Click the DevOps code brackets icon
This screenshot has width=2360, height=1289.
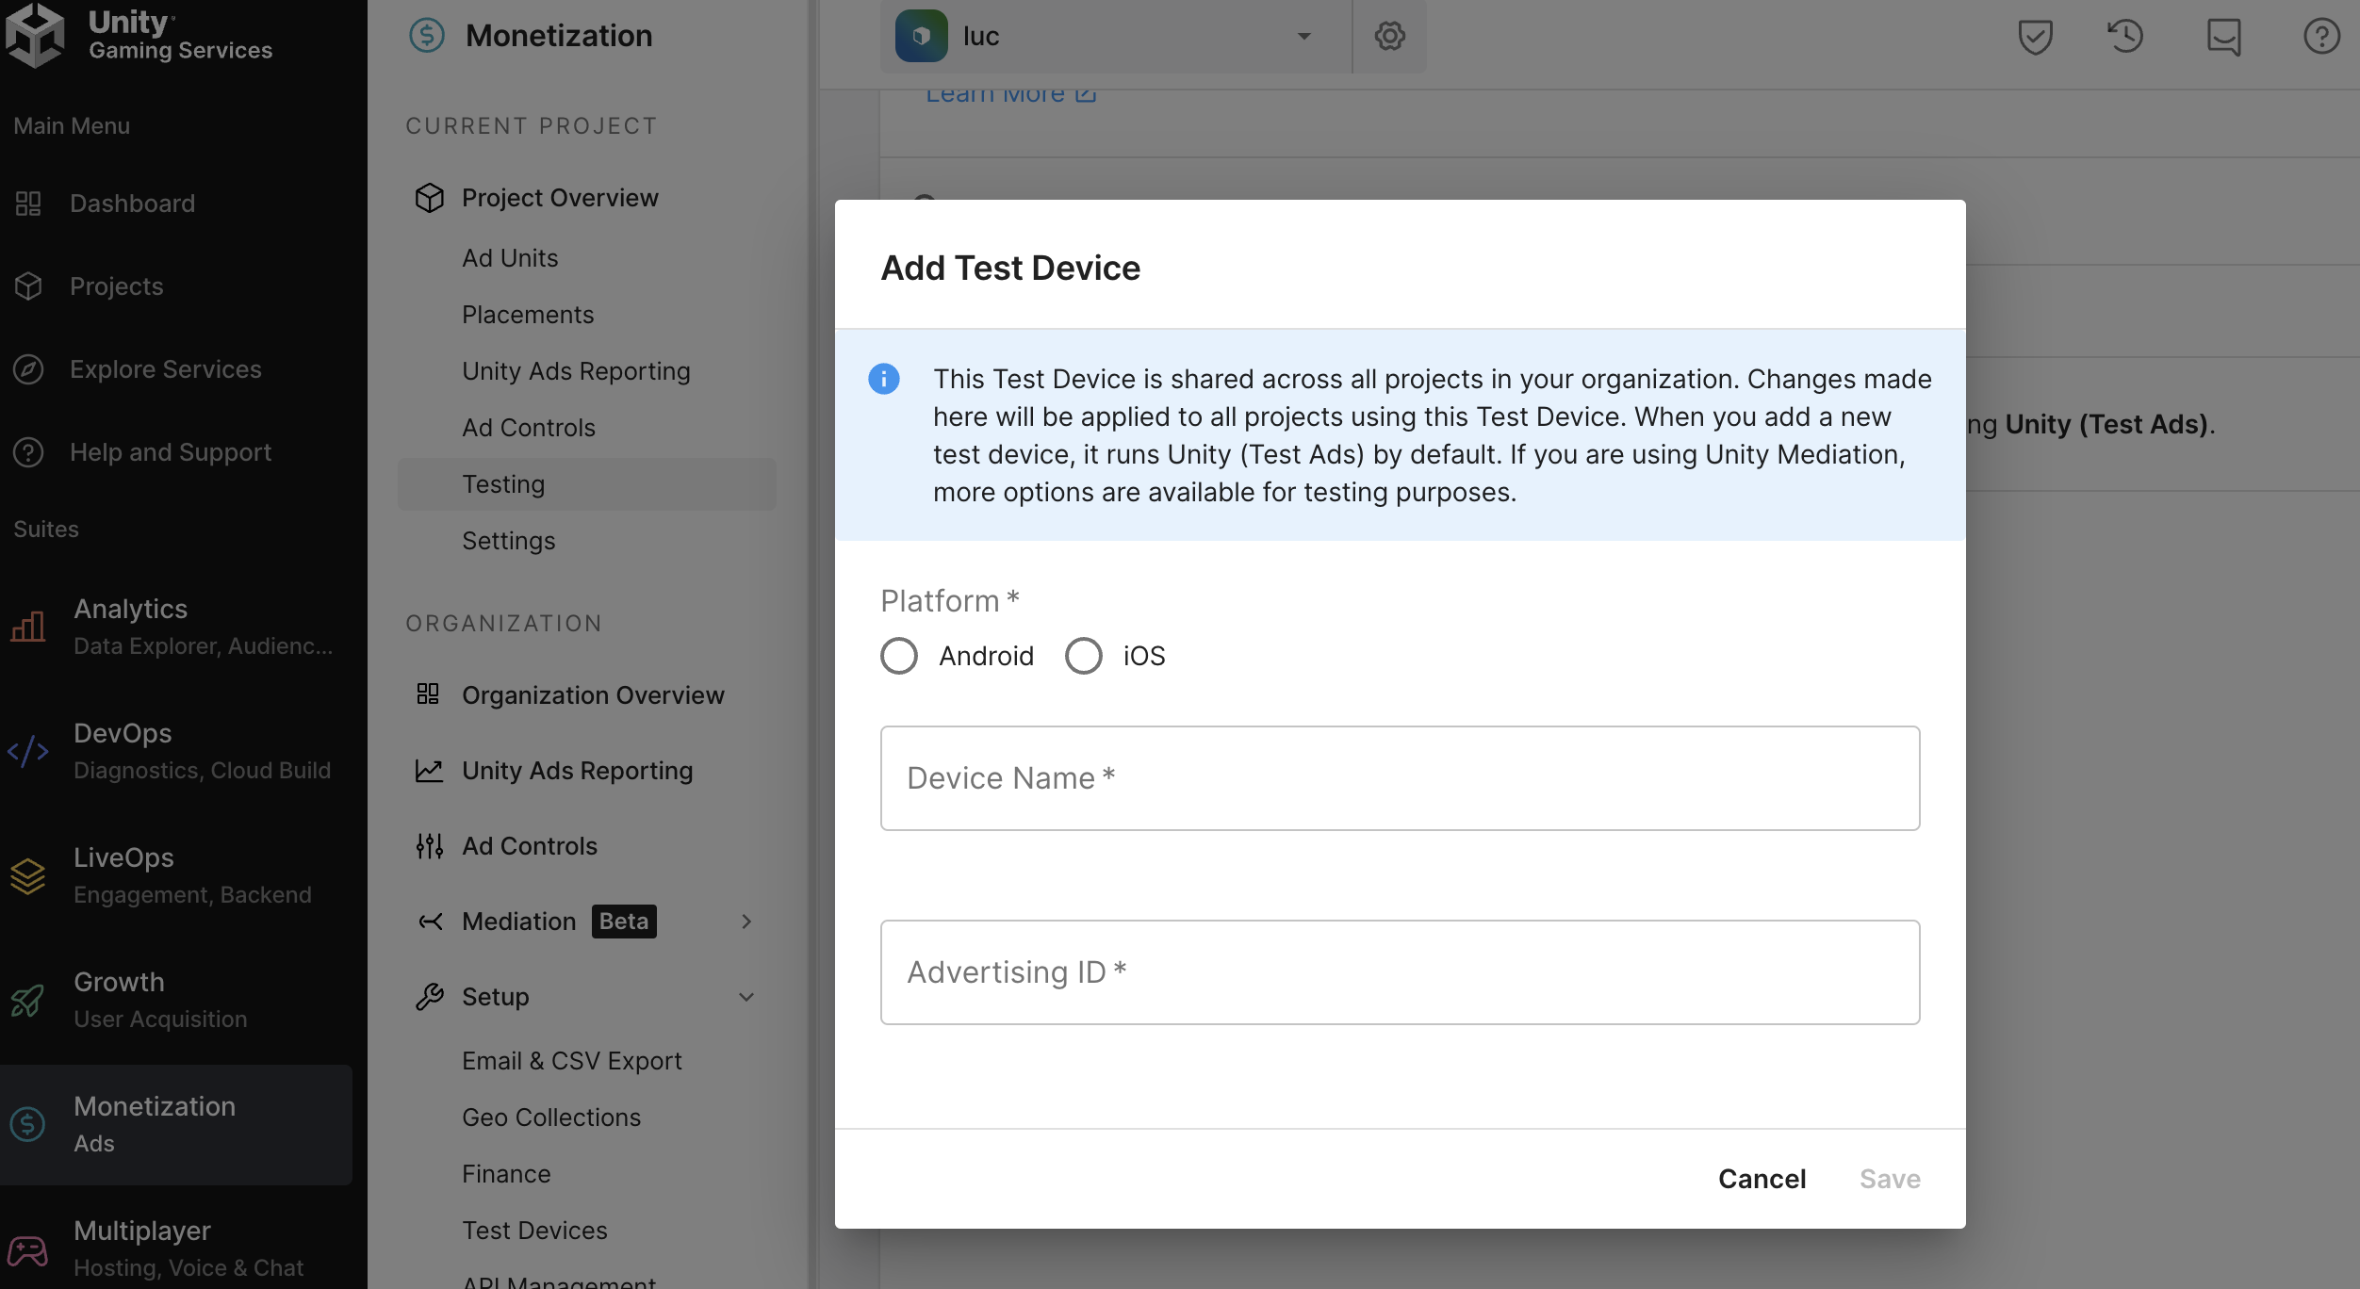click(28, 751)
